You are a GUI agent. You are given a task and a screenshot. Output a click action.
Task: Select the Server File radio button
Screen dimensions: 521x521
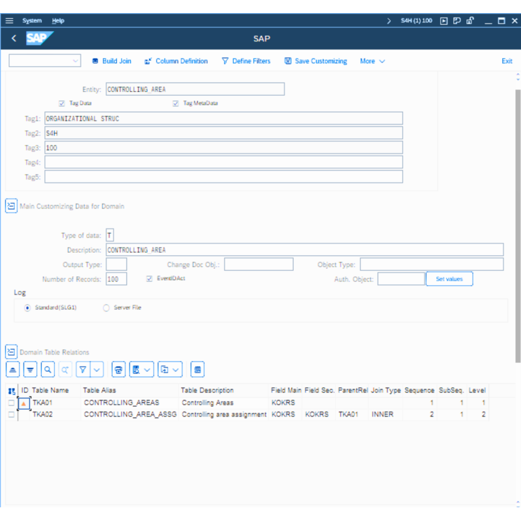coord(106,307)
